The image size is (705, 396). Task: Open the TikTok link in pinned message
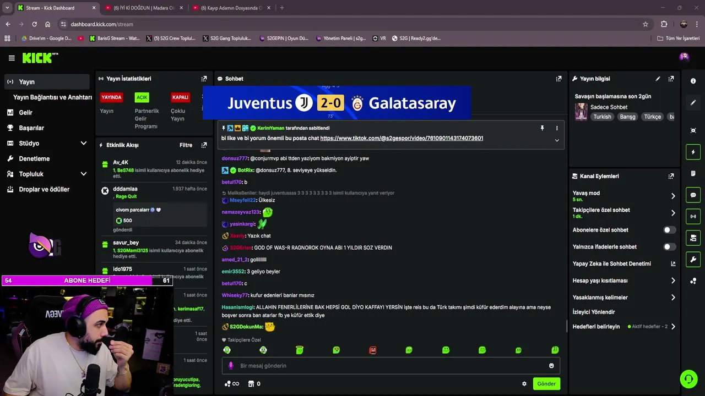(x=402, y=138)
